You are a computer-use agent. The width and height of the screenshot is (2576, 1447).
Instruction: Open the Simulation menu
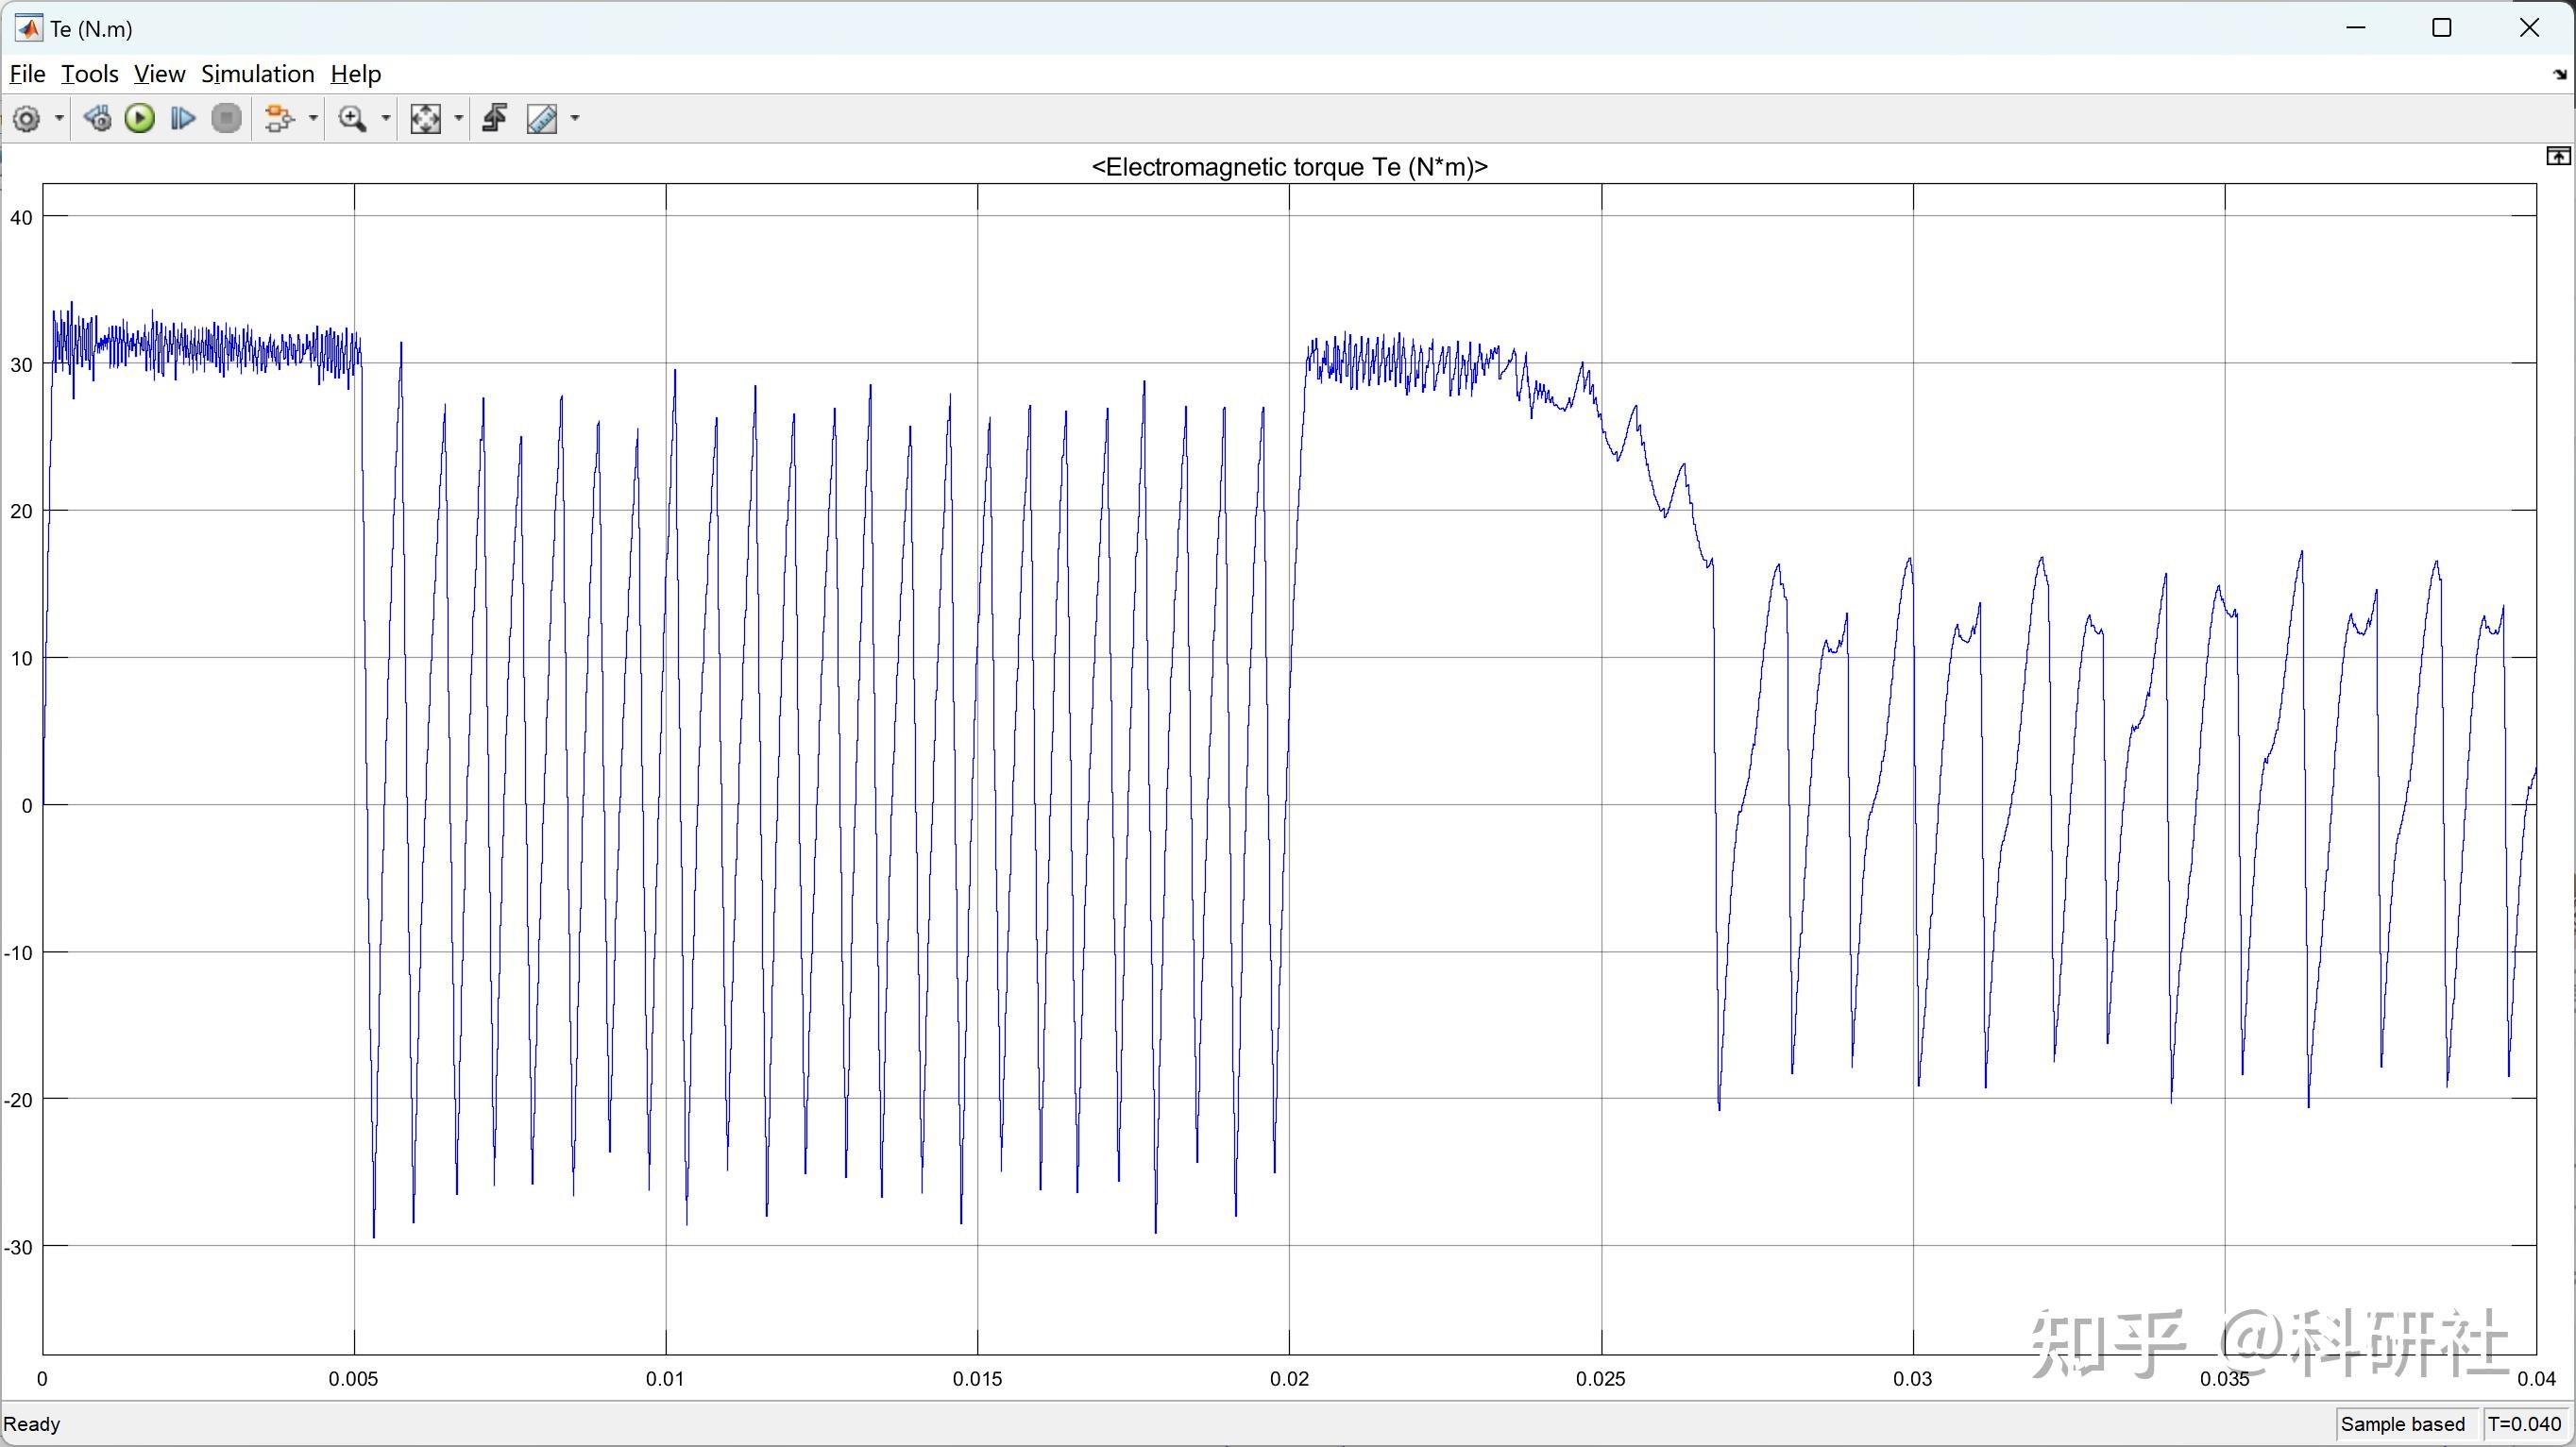257,74
